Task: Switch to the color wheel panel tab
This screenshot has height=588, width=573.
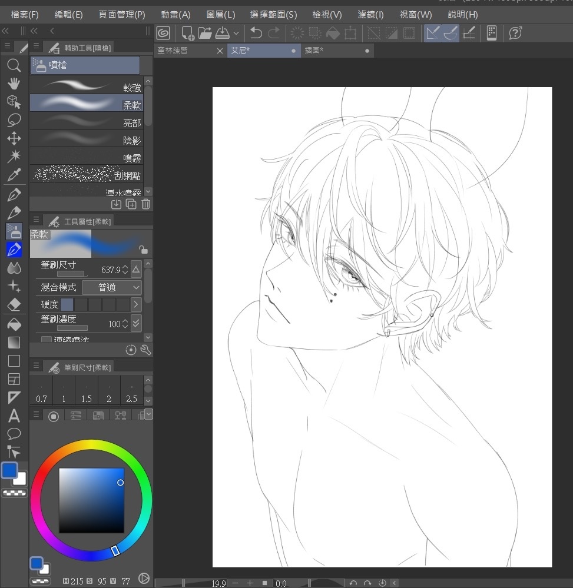Action: click(x=54, y=416)
